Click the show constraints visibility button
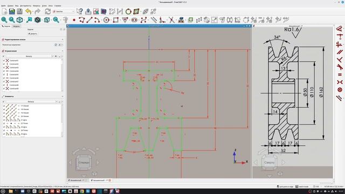 (x=56, y=56)
